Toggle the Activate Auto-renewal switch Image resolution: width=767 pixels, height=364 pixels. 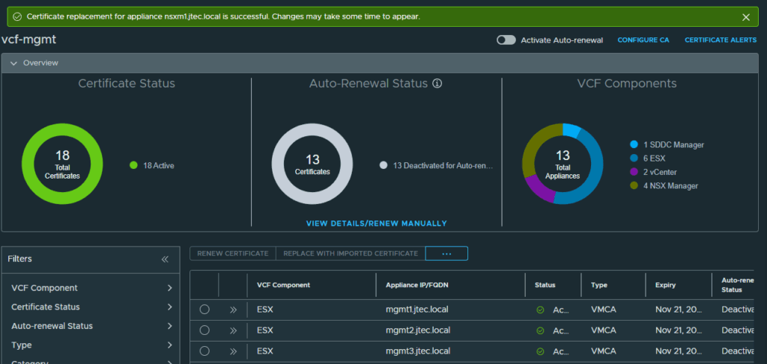506,40
